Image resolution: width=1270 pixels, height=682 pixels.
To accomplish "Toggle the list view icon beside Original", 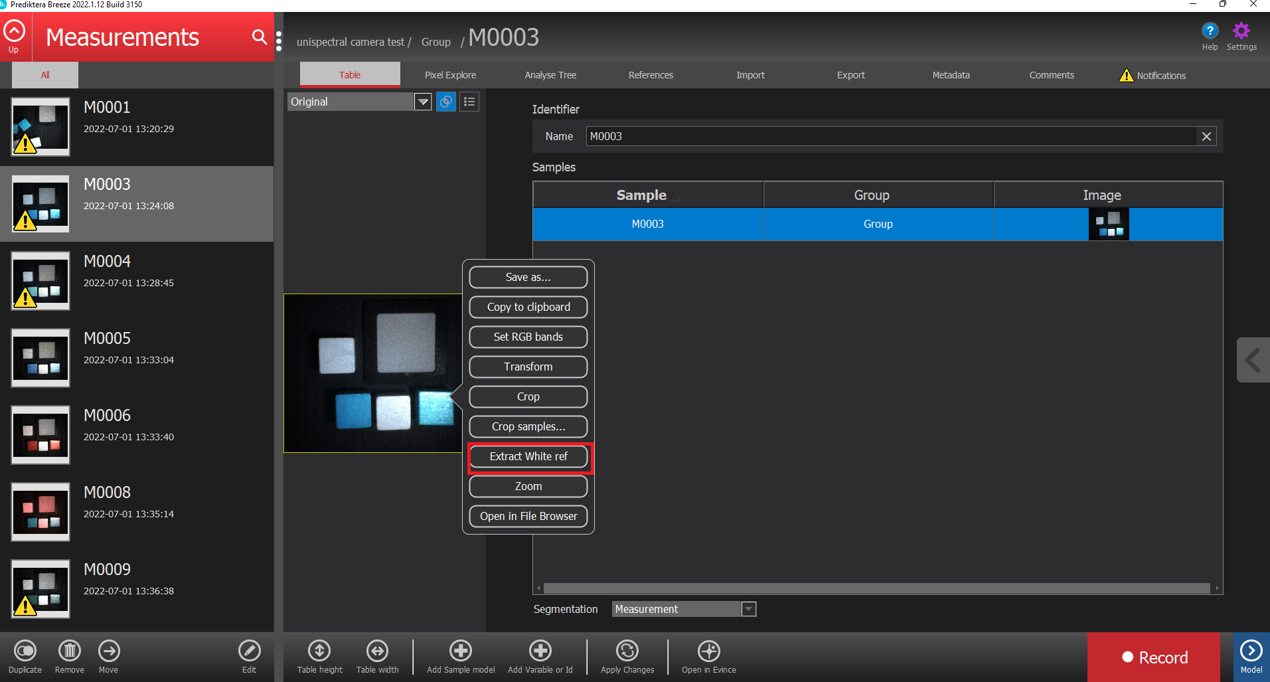I will [x=469, y=102].
